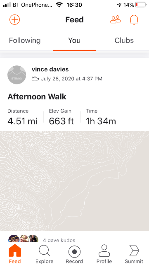149x265 pixels.
Task: Open vince davies profile avatar
Action: (x=17, y=75)
